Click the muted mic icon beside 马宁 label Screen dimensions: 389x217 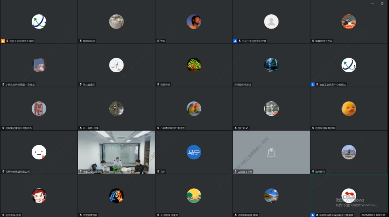pos(158,172)
